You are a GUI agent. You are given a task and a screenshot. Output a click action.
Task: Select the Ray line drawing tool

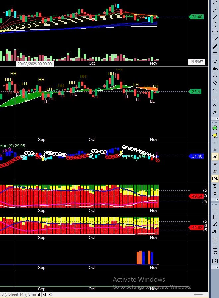pos(215,10)
